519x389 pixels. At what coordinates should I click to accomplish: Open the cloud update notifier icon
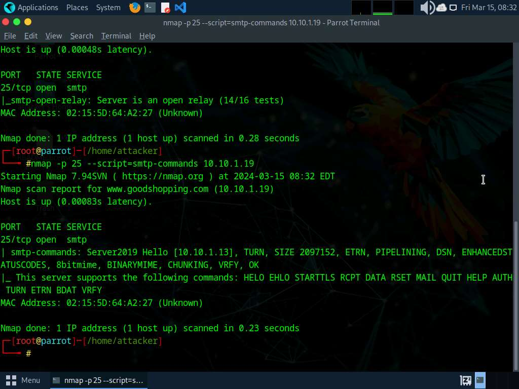(441, 8)
